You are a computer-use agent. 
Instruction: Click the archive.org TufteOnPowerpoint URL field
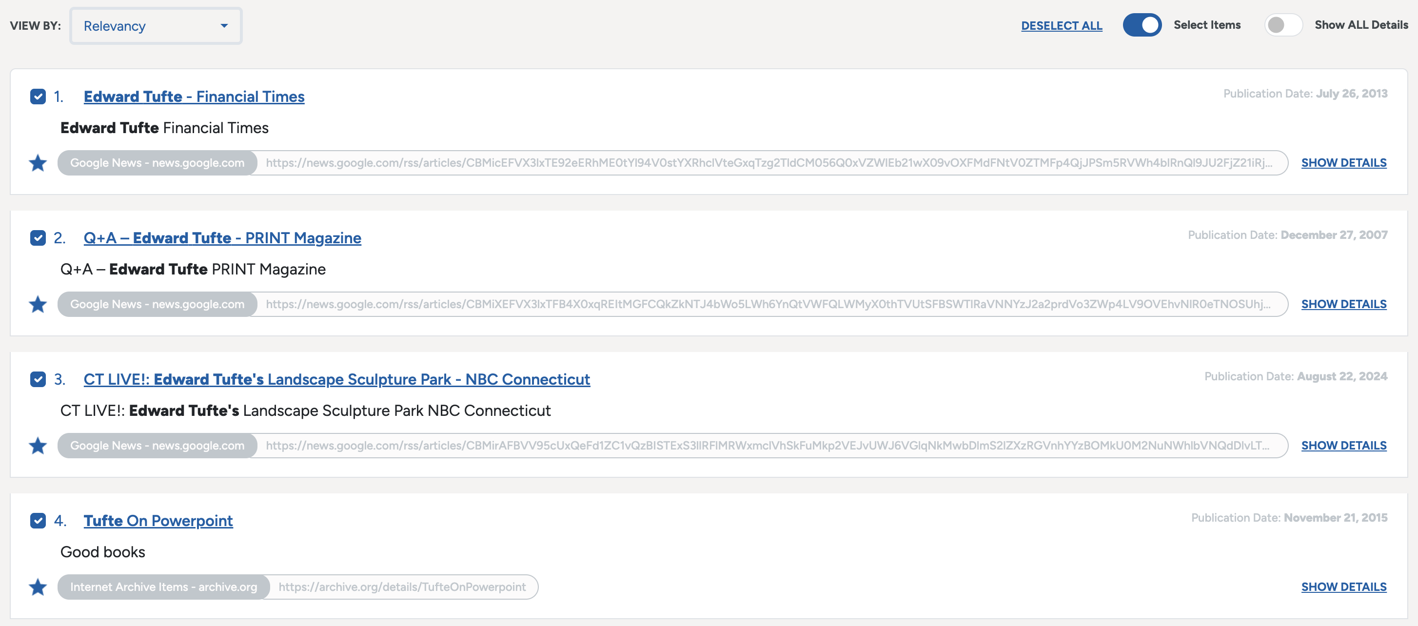coord(402,587)
